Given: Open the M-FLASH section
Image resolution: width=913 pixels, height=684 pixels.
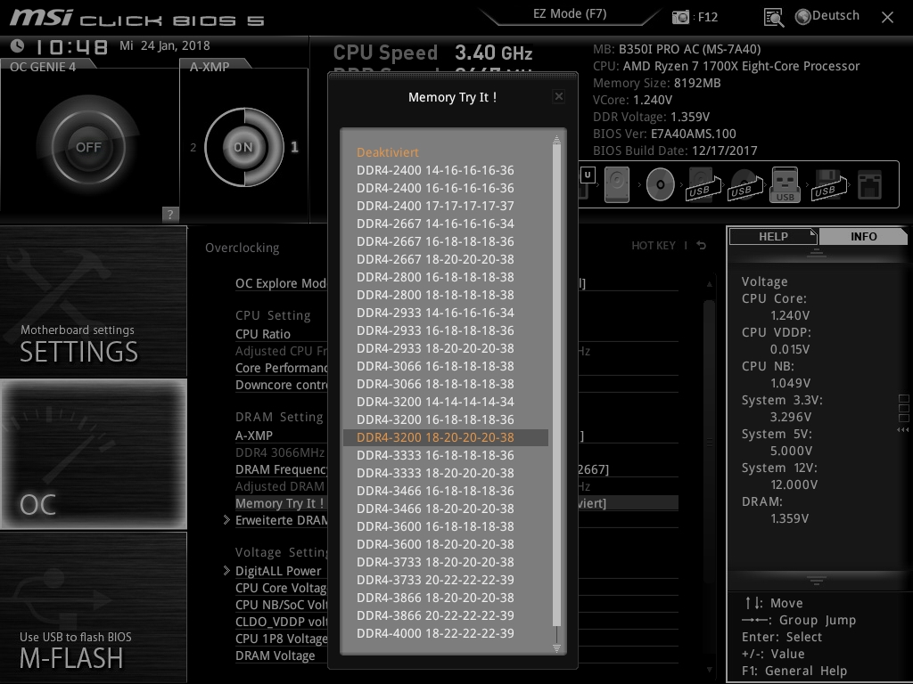Looking at the screenshot, I should pyautogui.click(x=93, y=607).
